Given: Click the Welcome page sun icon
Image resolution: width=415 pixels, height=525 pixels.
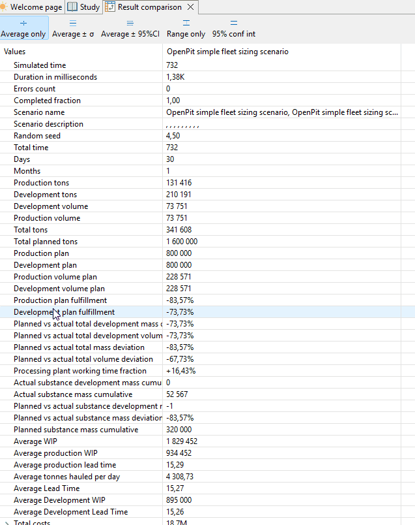Looking at the screenshot, I should click(x=4, y=7).
